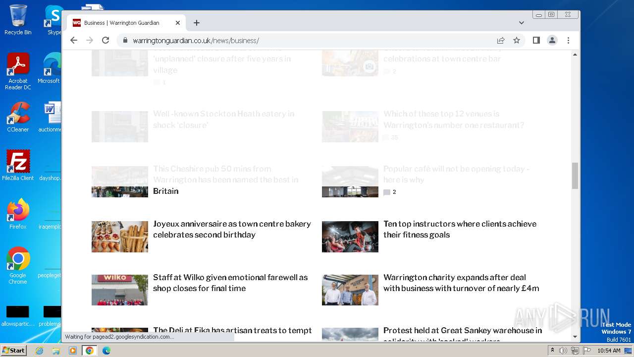Open the Cheshire pub best in Britain article
The image size is (634, 357).
(x=225, y=180)
